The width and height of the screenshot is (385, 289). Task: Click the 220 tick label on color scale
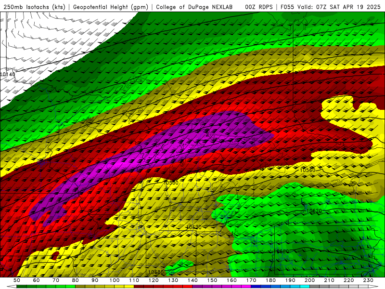(x=348, y=280)
